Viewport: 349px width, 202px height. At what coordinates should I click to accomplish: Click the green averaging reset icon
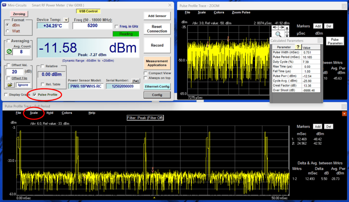click(x=9, y=52)
